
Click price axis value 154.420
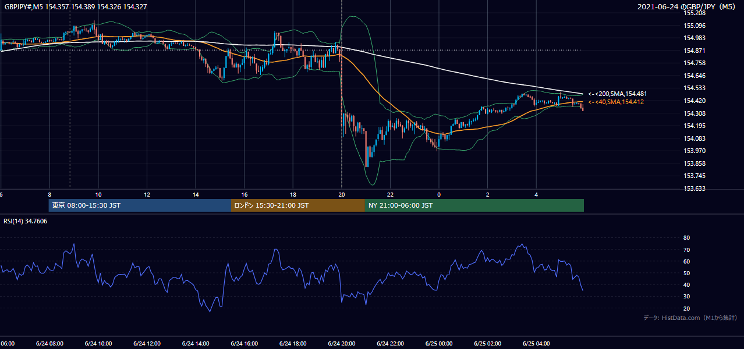coord(695,101)
